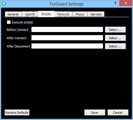Switch to the General tab
This screenshot has width=133, height=120.
pyautogui.click(x=13, y=14)
